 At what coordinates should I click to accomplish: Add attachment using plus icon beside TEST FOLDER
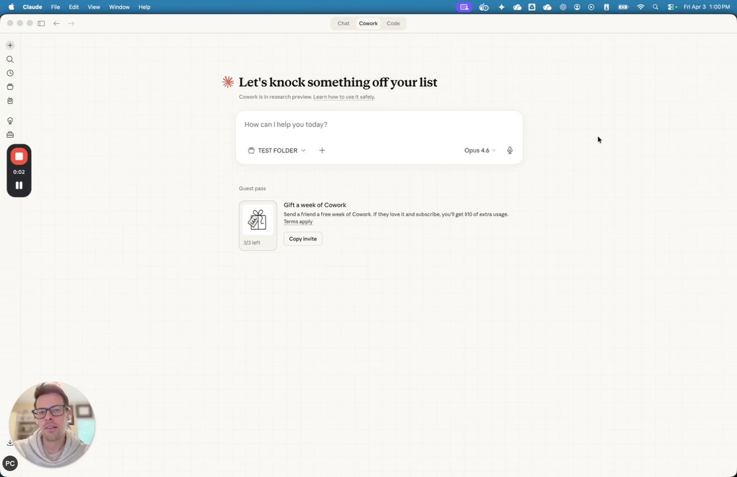click(322, 150)
